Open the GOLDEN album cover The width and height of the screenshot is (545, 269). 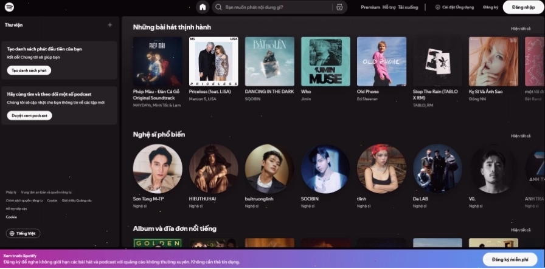158,243
